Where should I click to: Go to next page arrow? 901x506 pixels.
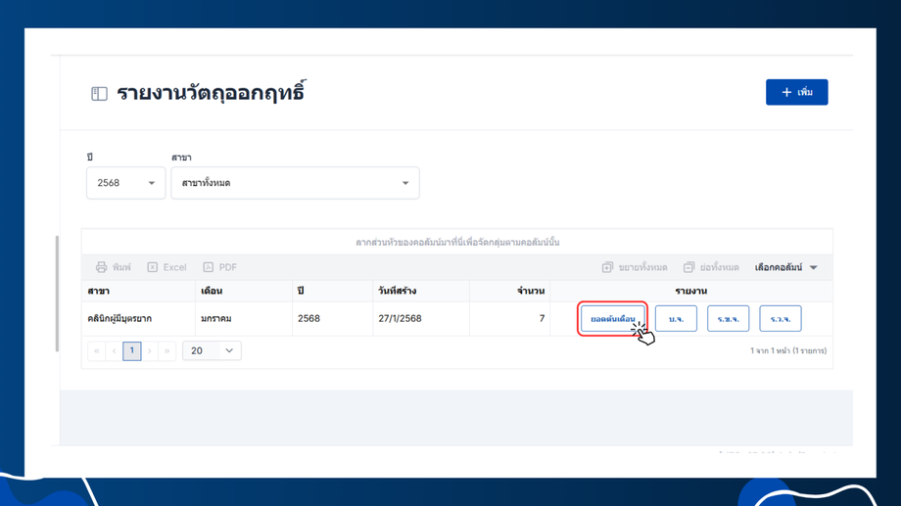tap(150, 350)
